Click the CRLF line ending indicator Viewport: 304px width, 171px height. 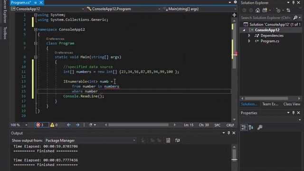click(230, 125)
